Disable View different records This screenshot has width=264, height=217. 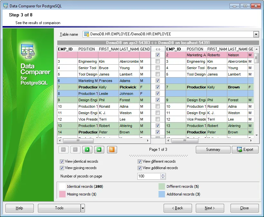point(140,161)
